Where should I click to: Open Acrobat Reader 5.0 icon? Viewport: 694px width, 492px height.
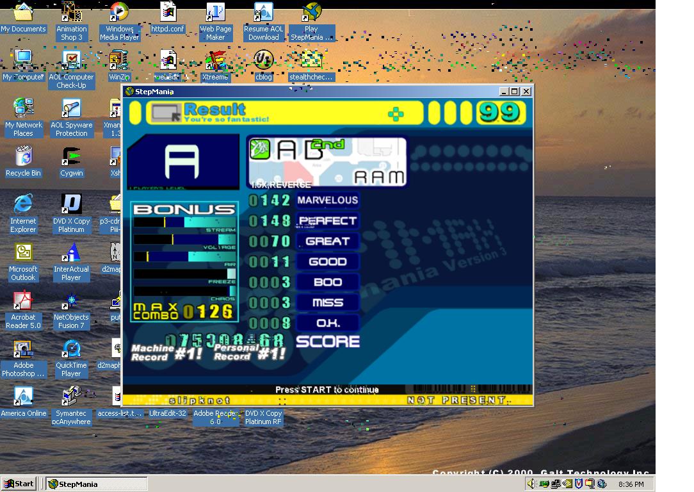[x=23, y=310]
